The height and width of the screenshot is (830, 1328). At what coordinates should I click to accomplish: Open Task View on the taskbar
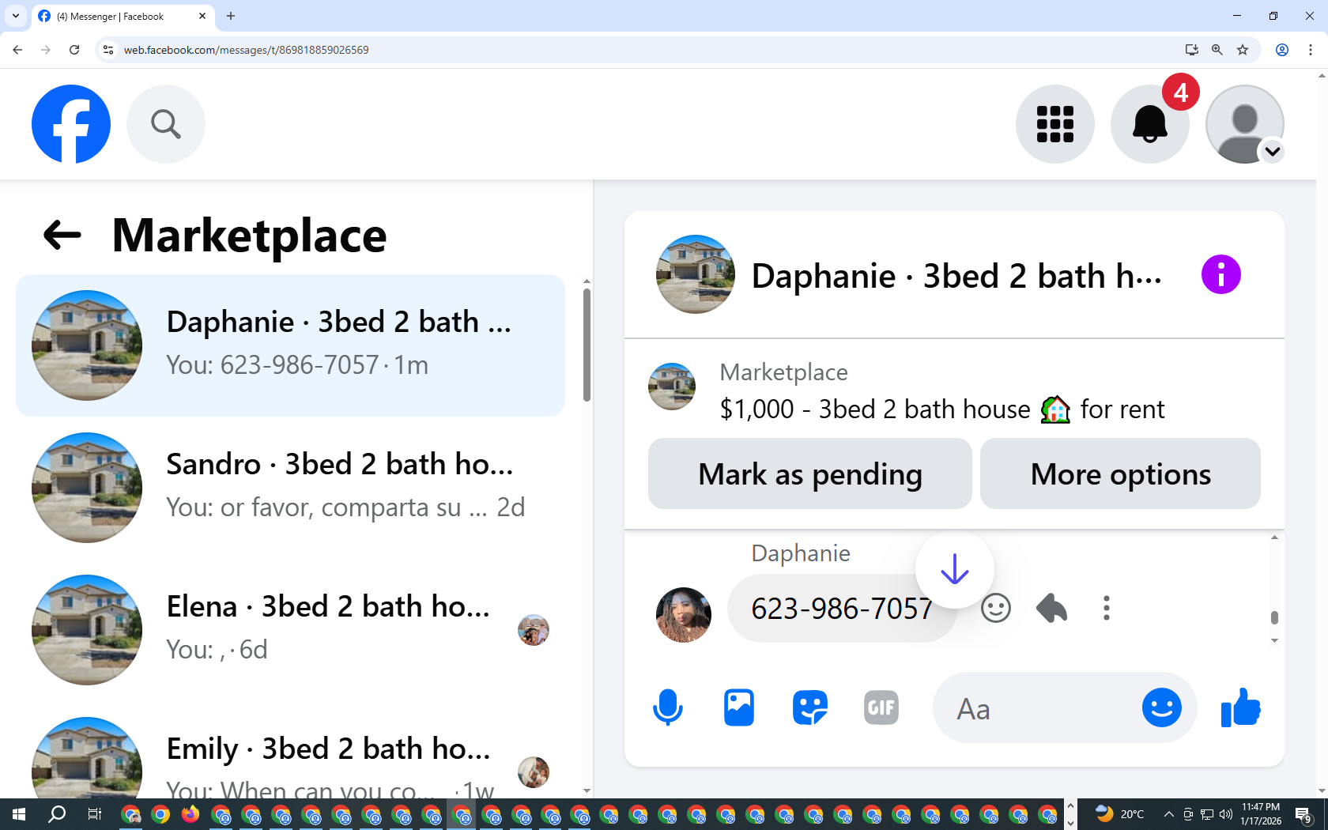[94, 814]
